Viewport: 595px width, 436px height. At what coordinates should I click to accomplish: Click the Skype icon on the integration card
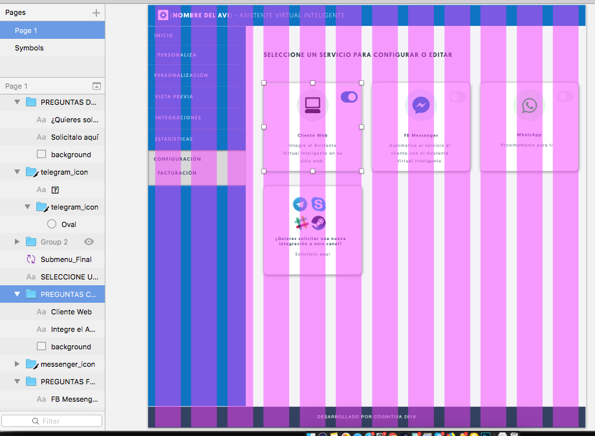click(x=318, y=204)
